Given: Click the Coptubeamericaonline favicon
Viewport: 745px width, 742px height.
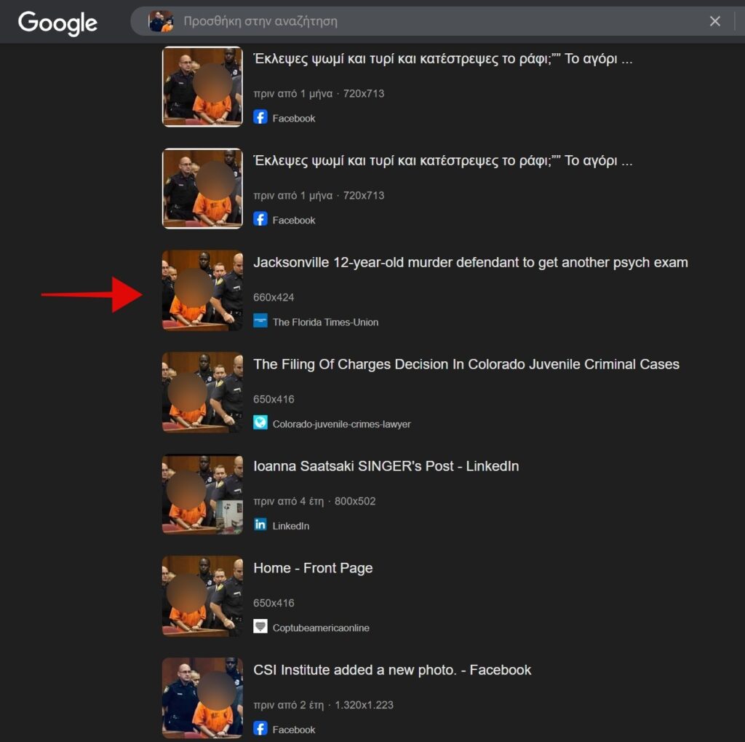Looking at the screenshot, I should pyautogui.click(x=260, y=626).
